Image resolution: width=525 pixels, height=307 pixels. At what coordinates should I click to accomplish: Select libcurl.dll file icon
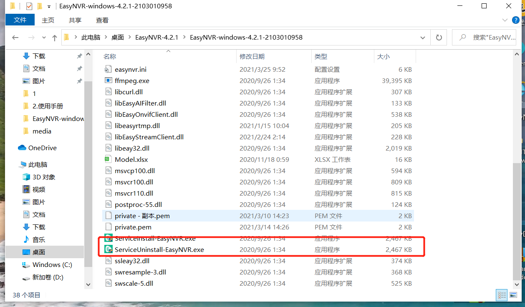(x=108, y=92)
